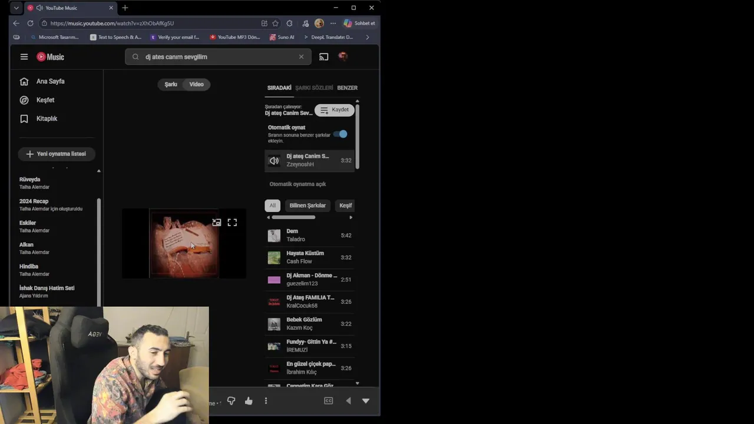Play Hayata Küstüm by Cash Flow

click(x=309, y=257)
